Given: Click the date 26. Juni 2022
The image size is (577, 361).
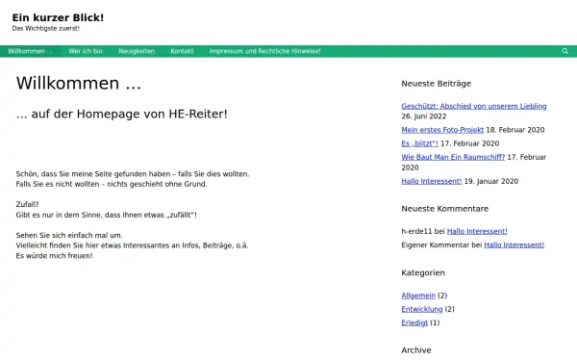Looking at the screenshot, I should point(423,116).
